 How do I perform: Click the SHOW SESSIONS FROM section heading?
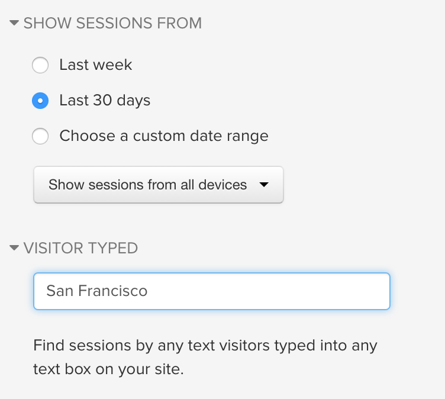pos(112,23)
